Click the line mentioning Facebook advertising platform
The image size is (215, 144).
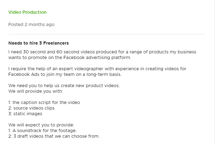tap(70, 58)
